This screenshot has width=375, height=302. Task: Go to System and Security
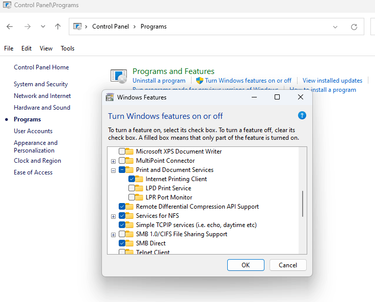pyautogui.click(x=41, y=84)
